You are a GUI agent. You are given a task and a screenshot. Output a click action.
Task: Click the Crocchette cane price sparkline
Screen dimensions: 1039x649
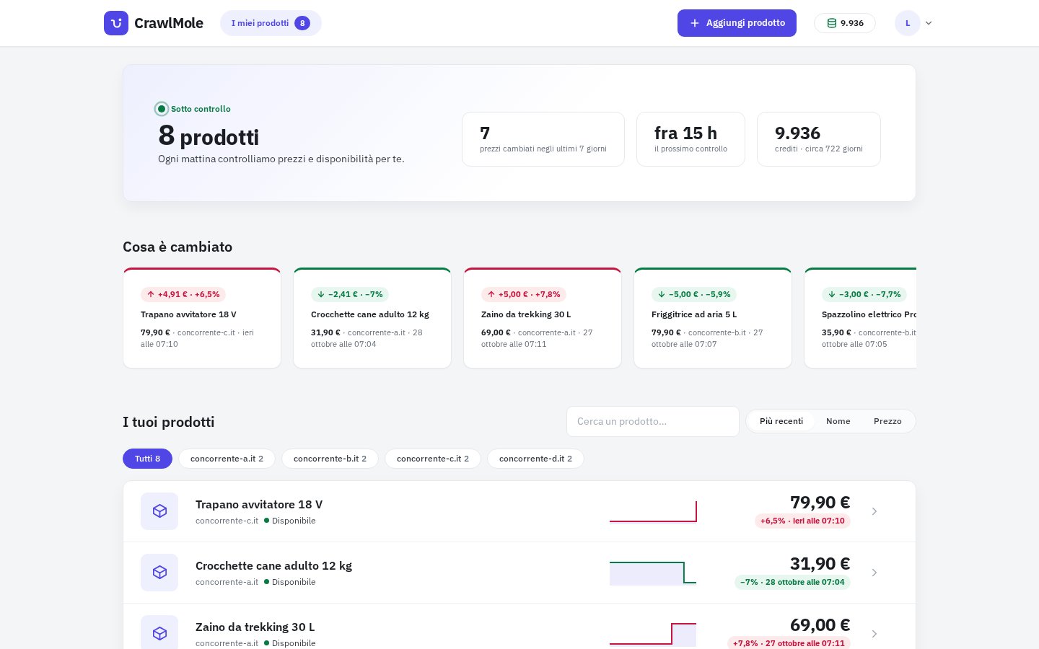click(x=653, y=573)
